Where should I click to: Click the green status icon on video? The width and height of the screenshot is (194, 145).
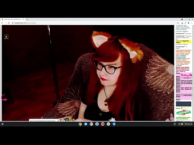tap(6, 37)
